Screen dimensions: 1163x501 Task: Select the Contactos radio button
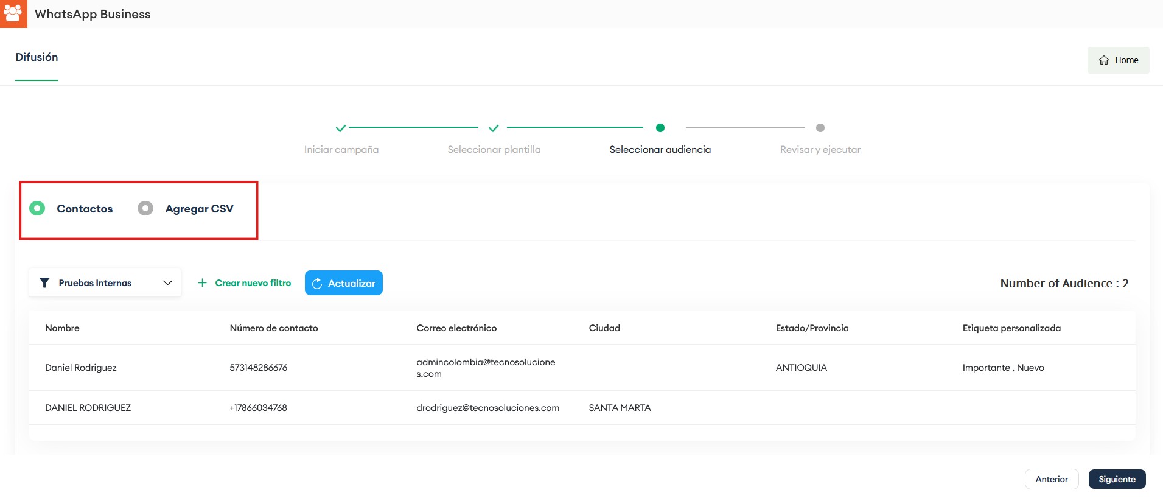pos(37,209)
